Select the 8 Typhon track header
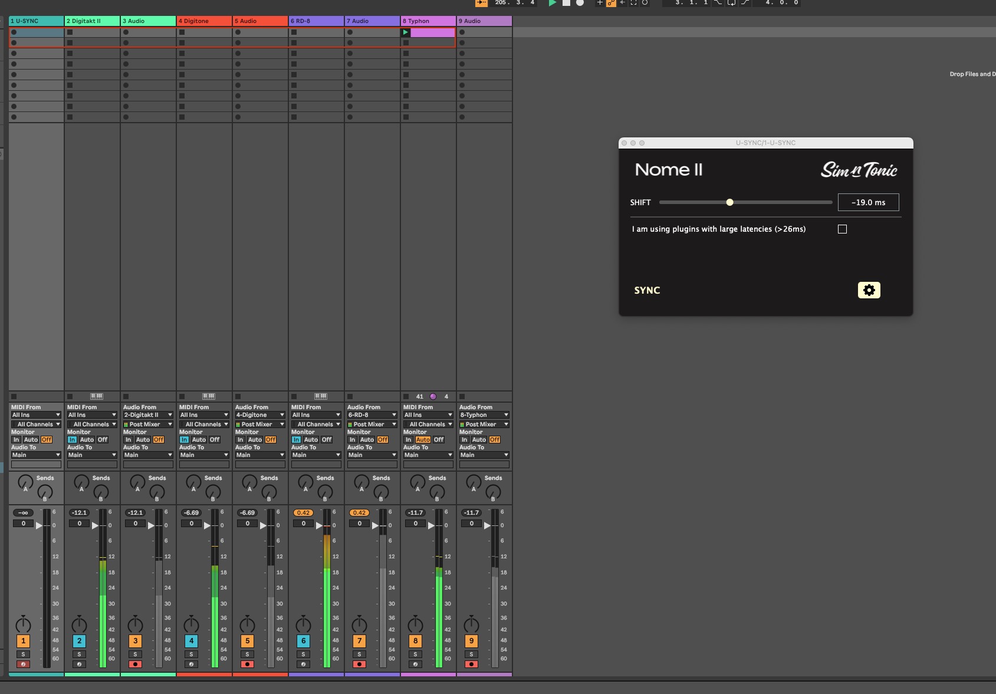 click(428, 21)
